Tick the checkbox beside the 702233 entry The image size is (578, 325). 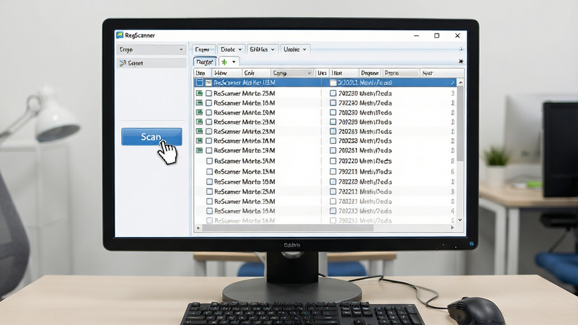(x=333, y=211)
